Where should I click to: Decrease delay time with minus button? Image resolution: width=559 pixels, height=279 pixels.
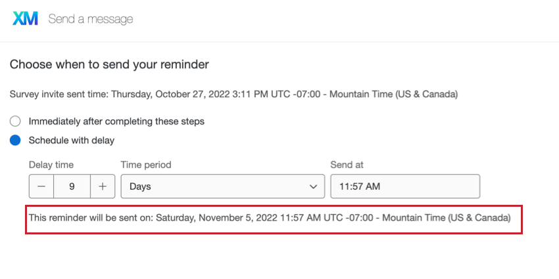click(41, 186)
